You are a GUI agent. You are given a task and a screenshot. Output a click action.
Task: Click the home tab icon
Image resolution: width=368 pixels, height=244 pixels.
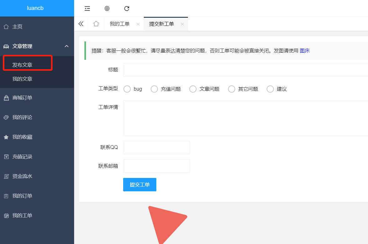tap(96, 24)
